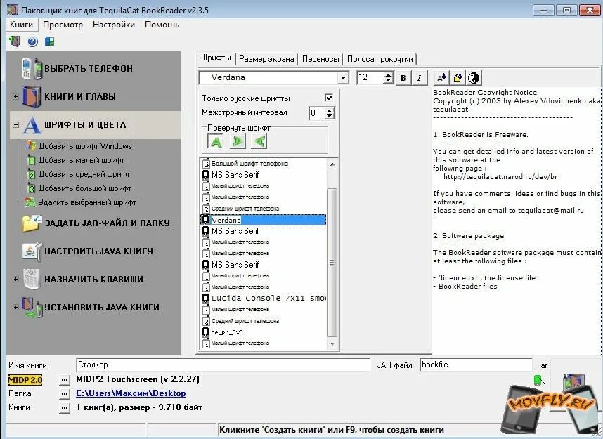This screenshot has width=603, height=439.
Task: Select ce_ph_5x8 in the font list
Action: click(x=264, y=332)
